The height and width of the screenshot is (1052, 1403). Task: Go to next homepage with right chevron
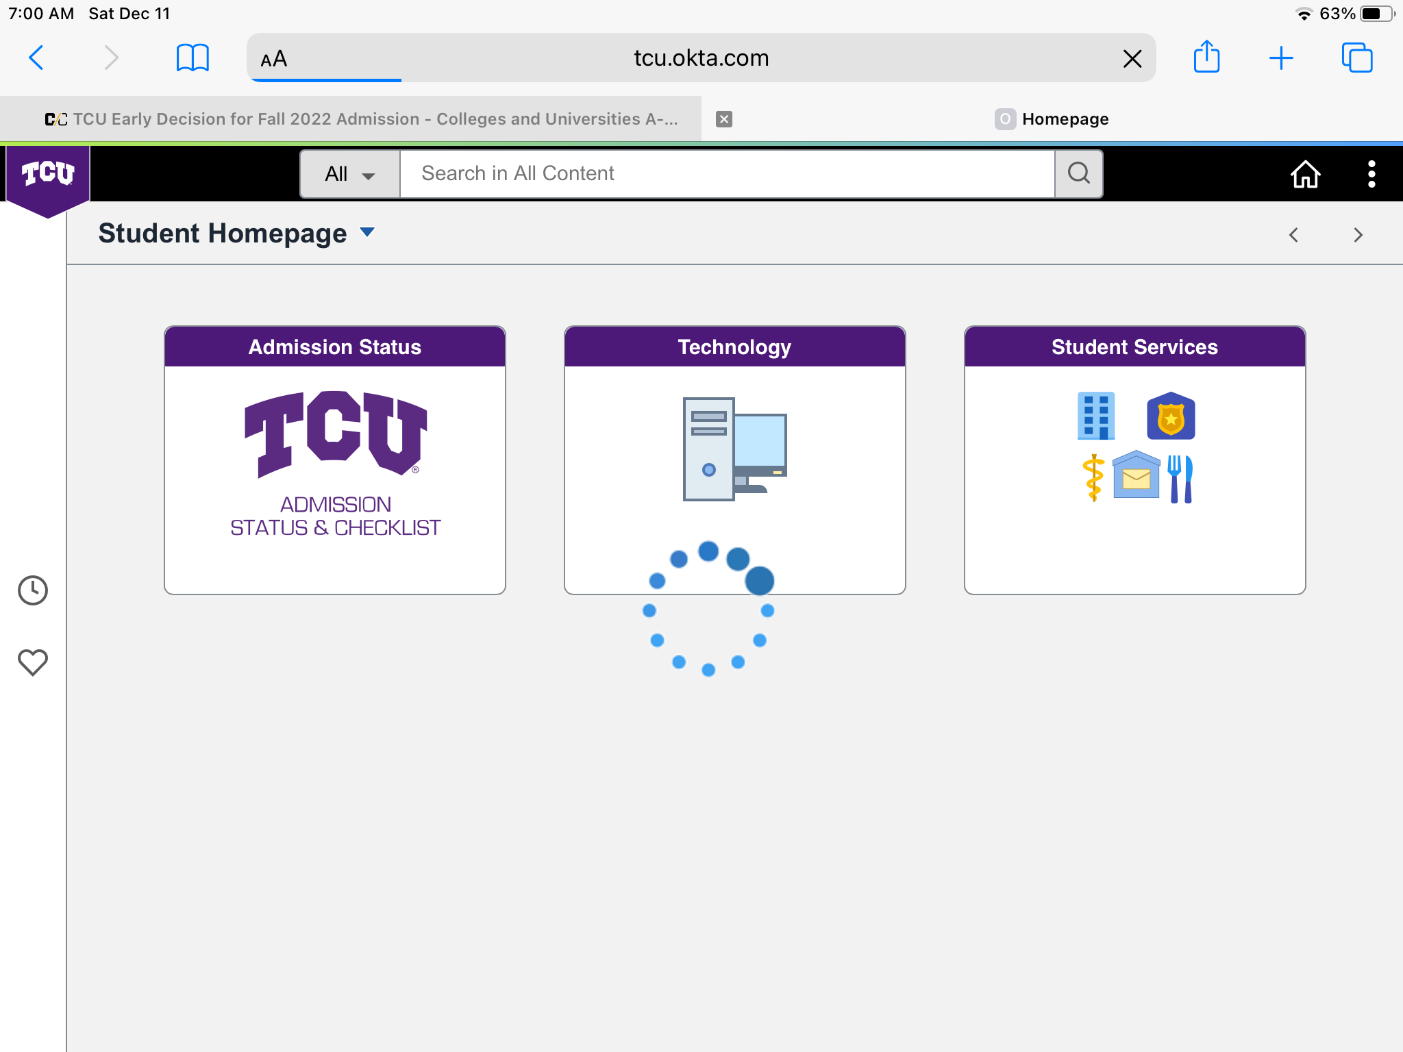pyautogui.click(x=1358, y=235)
